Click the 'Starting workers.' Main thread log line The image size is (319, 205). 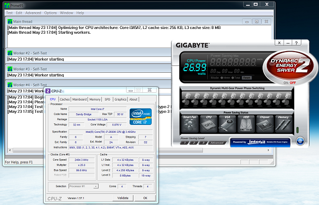pyautogui.click(x=74, y=33)
